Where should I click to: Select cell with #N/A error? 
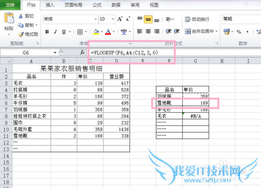[x=196, y=116]
